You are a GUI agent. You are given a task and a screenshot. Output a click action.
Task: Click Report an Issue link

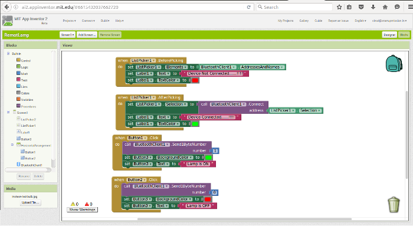coord(338,21)
